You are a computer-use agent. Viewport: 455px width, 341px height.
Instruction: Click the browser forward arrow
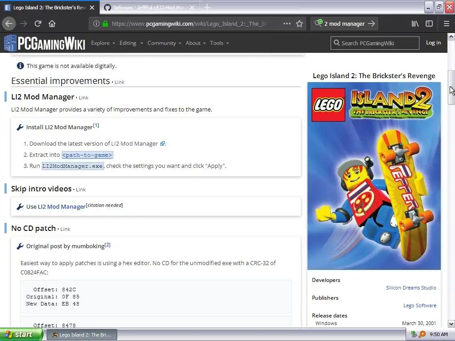[x=24, y=24]
